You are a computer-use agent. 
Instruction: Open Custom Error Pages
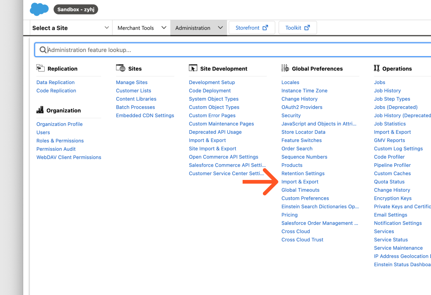[x=212, y=115]
